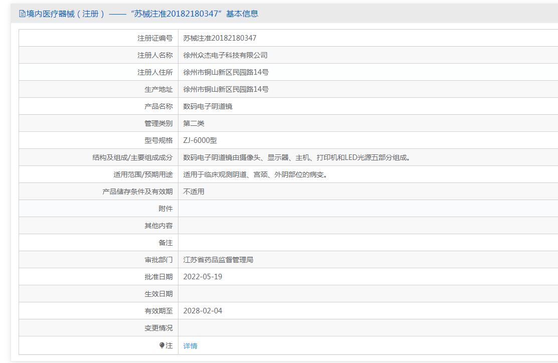Select management class value 第二类
Image resolution: width=558 pixels, height=363 pixels.
[194, 123]
